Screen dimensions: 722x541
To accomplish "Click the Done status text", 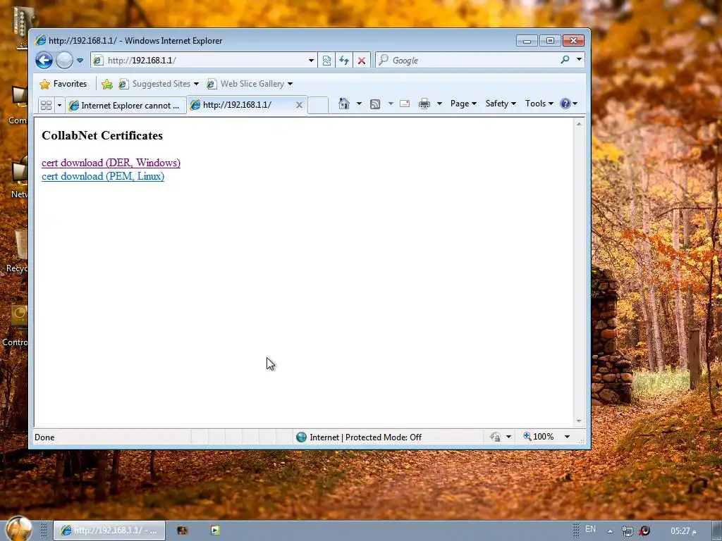I will coord(44,437).
